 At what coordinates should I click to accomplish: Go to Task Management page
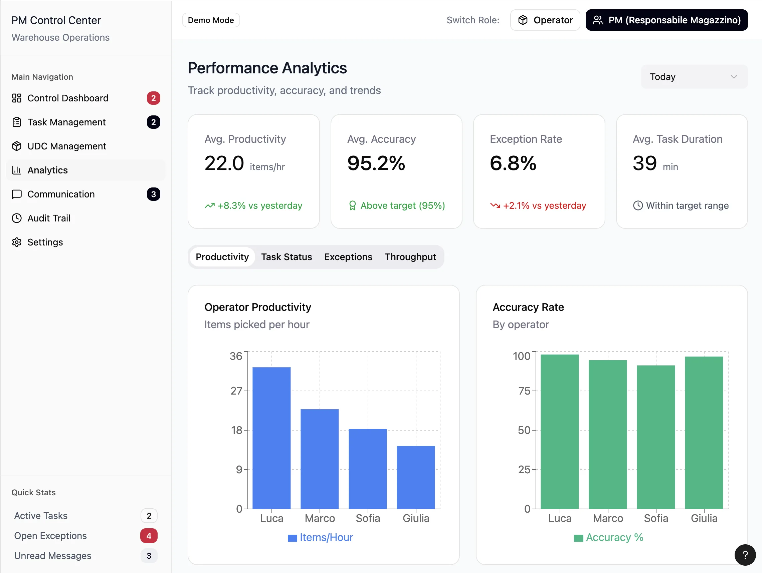pos(86,122)
